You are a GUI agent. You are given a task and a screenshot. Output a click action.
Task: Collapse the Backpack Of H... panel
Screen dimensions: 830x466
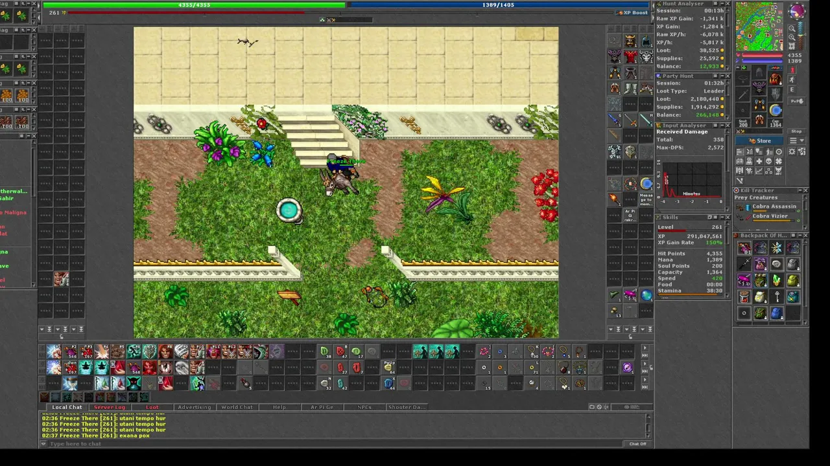799,236
